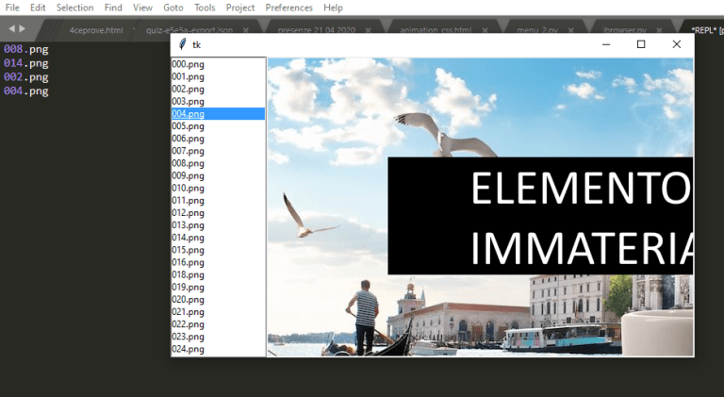Open the Find menu

click(113, 8)
